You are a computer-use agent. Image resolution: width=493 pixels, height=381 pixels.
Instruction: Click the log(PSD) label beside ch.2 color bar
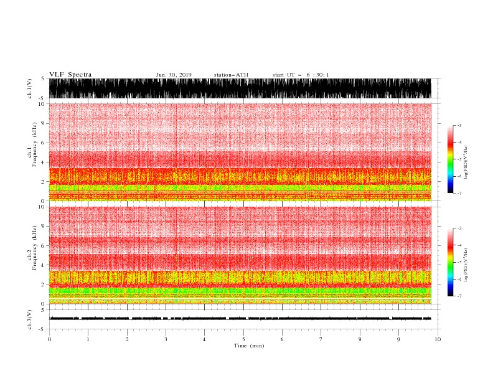click(466, 265)
